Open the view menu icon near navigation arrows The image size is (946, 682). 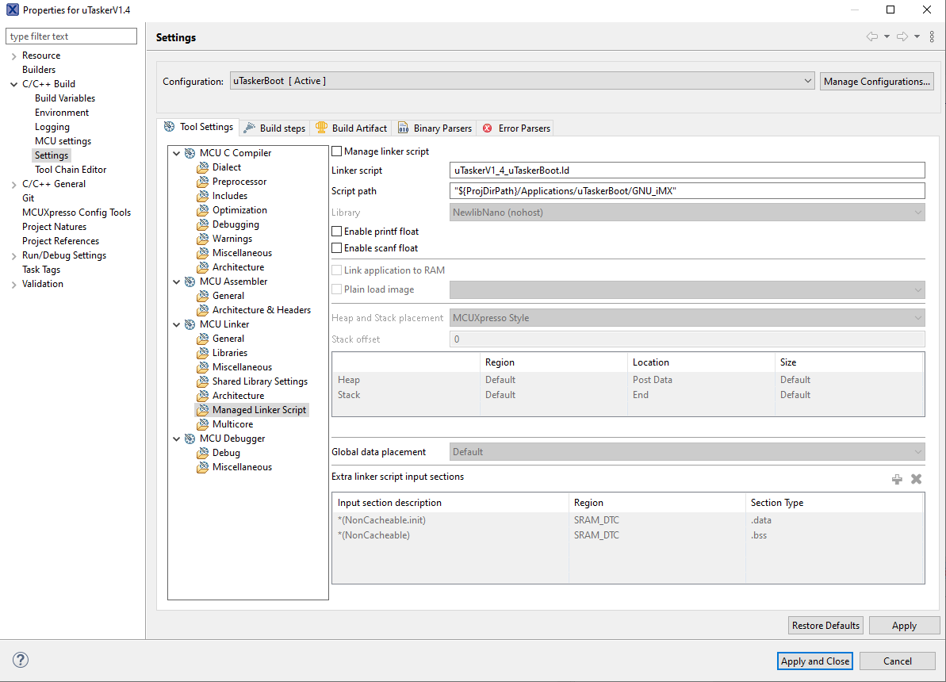click(x=932, y=36)
